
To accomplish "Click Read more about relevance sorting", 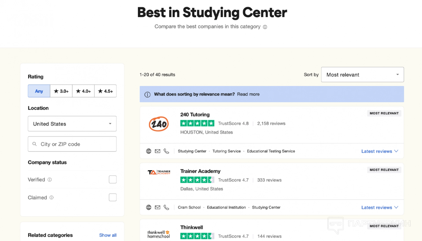I will coord(248,94).
